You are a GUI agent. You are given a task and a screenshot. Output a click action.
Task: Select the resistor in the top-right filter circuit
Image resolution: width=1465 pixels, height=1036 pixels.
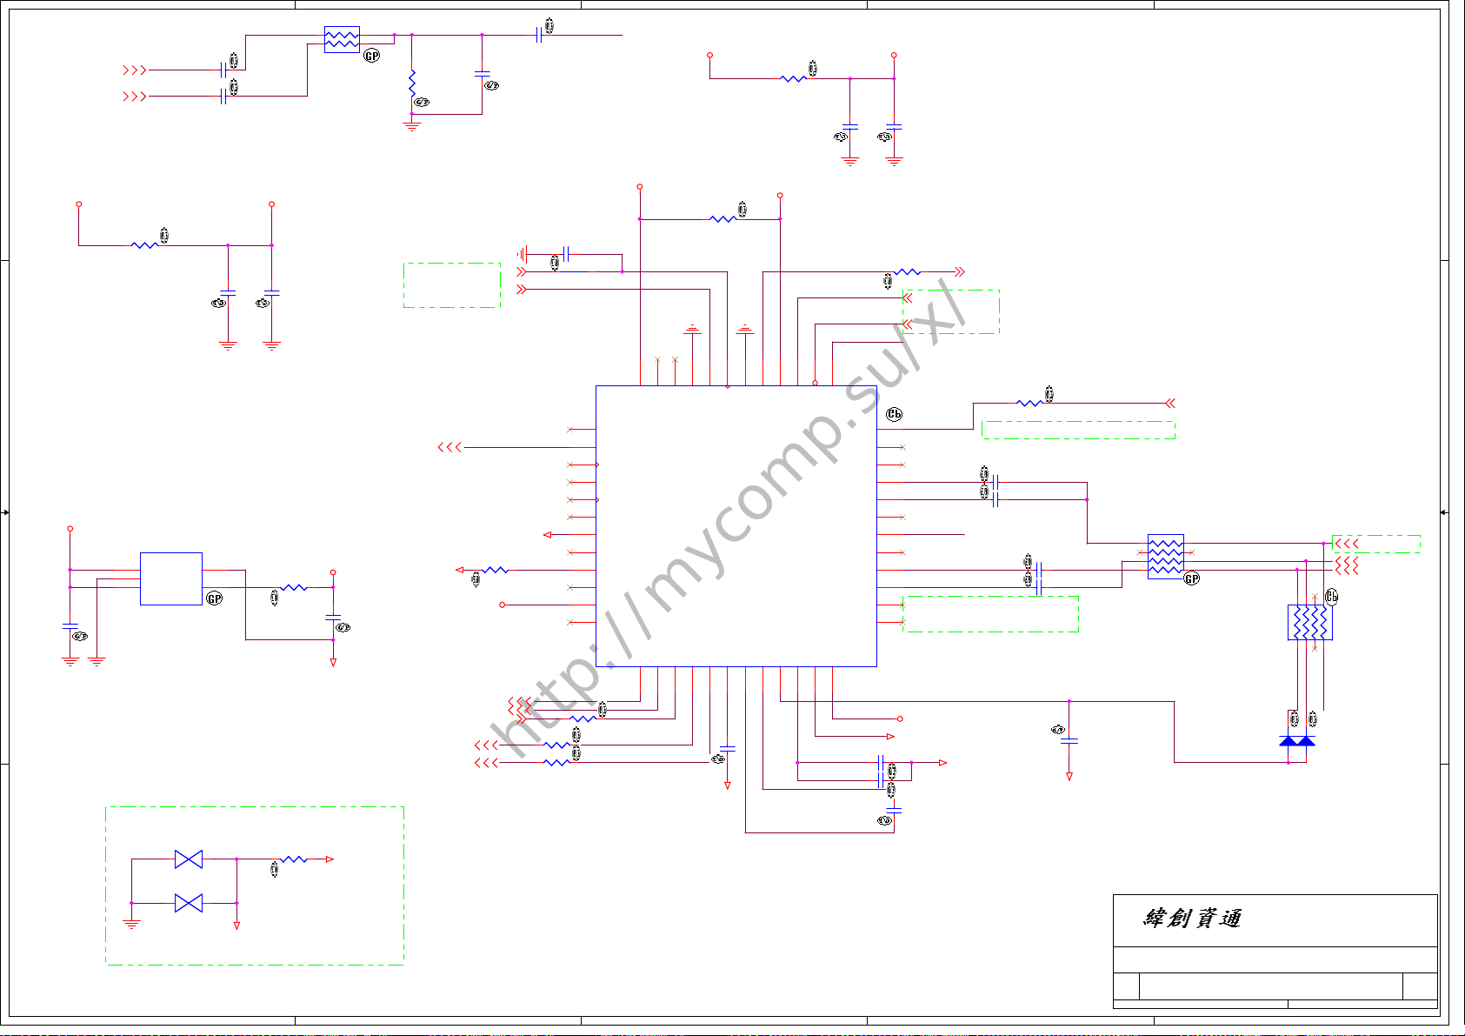[793, 78]
